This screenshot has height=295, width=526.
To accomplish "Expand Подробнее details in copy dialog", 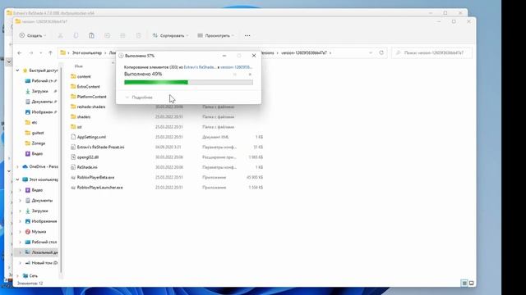I will (x=139, y=98).
